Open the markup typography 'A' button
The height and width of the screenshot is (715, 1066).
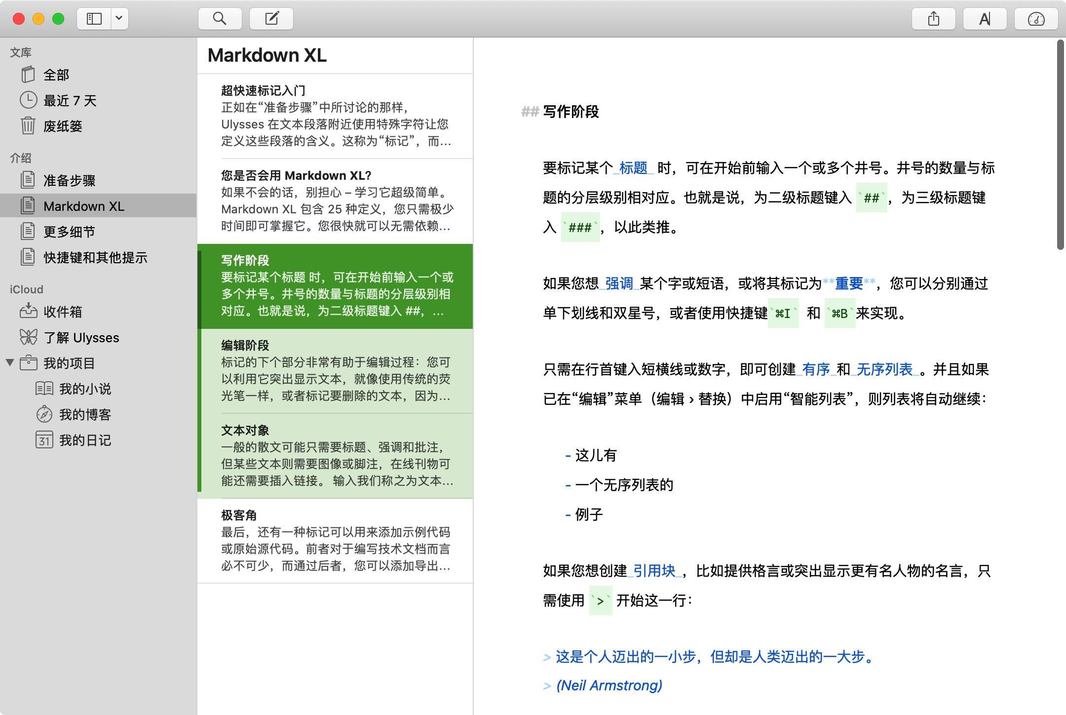pos(985,19)
